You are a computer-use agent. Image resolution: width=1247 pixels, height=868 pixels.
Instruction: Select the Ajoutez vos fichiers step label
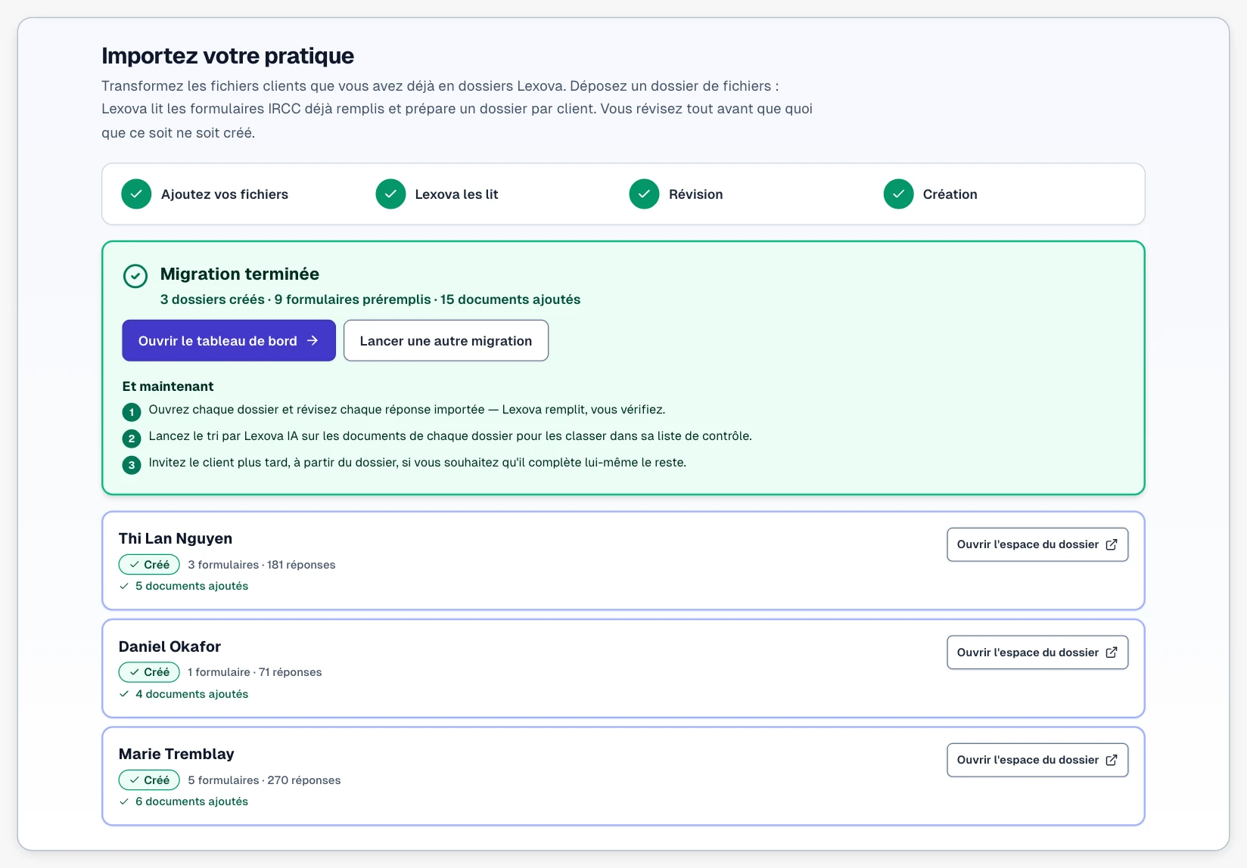pyautogui.click(x=225, y=194)
